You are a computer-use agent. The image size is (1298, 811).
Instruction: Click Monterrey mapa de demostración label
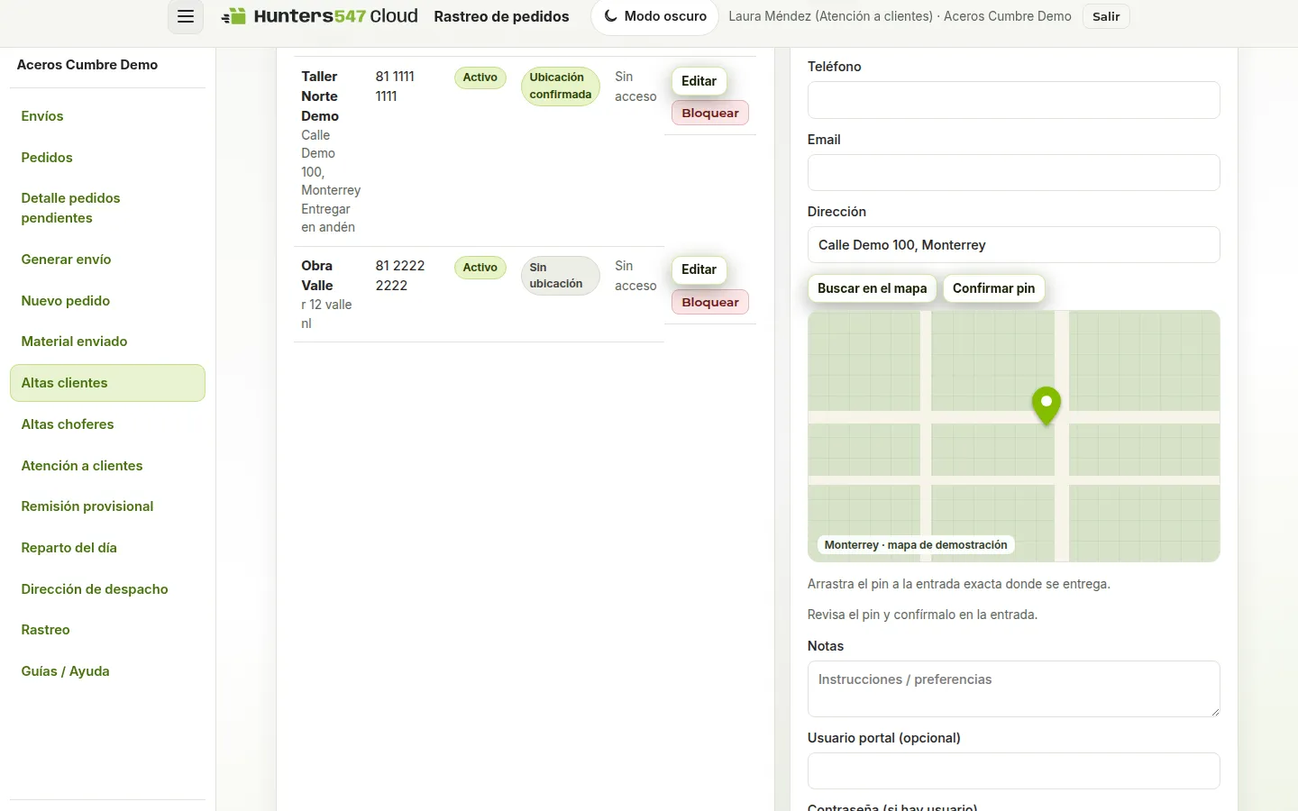click(x=916, y=545)
